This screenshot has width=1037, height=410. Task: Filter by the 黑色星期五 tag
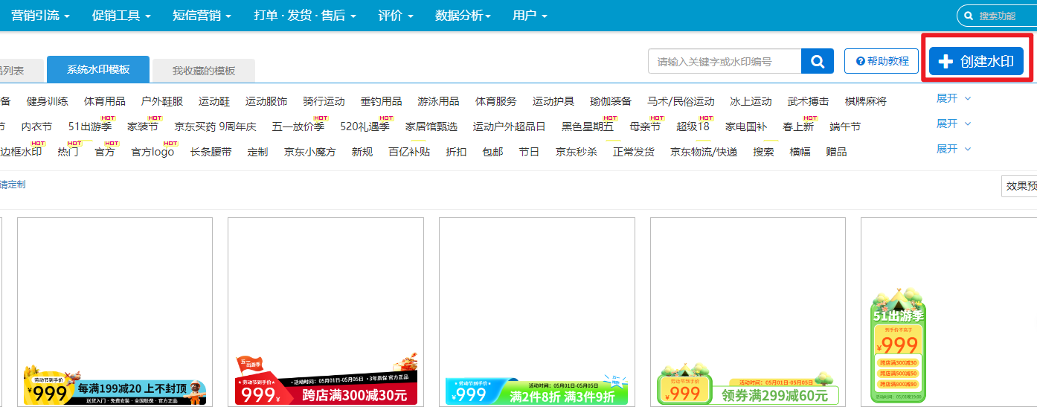click(587, 126)
